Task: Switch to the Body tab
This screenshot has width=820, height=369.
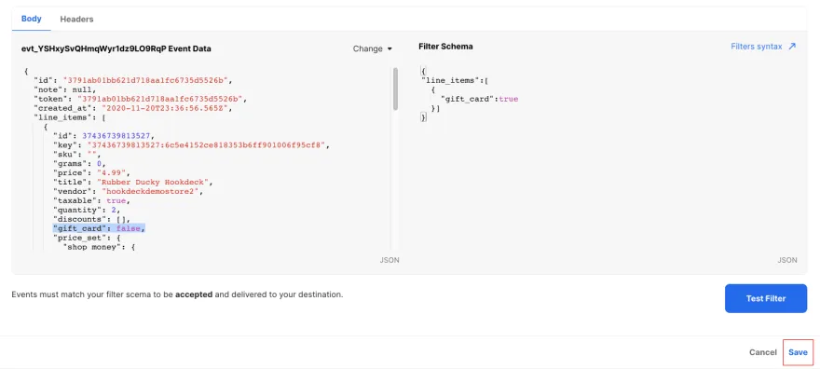Action: (31, 19)
